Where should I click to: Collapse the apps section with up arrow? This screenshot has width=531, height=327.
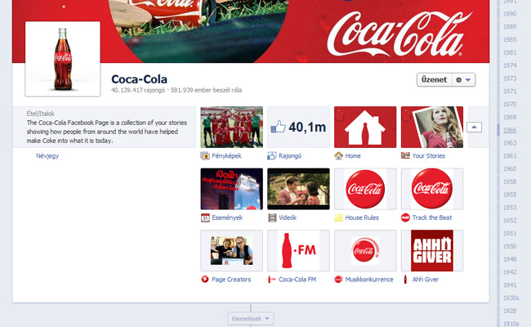click(474, 127)
